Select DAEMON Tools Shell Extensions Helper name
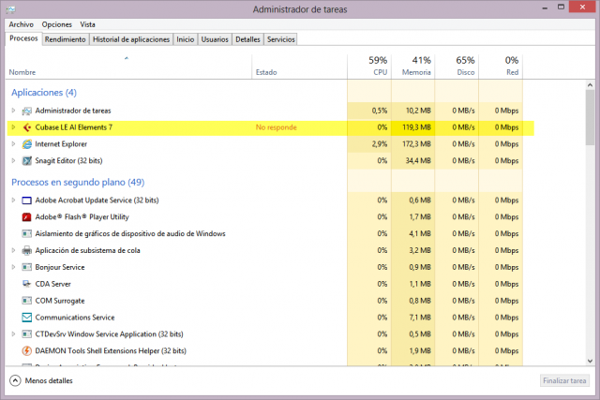This screenshot has height=400, width=600. tap(111, 351)
